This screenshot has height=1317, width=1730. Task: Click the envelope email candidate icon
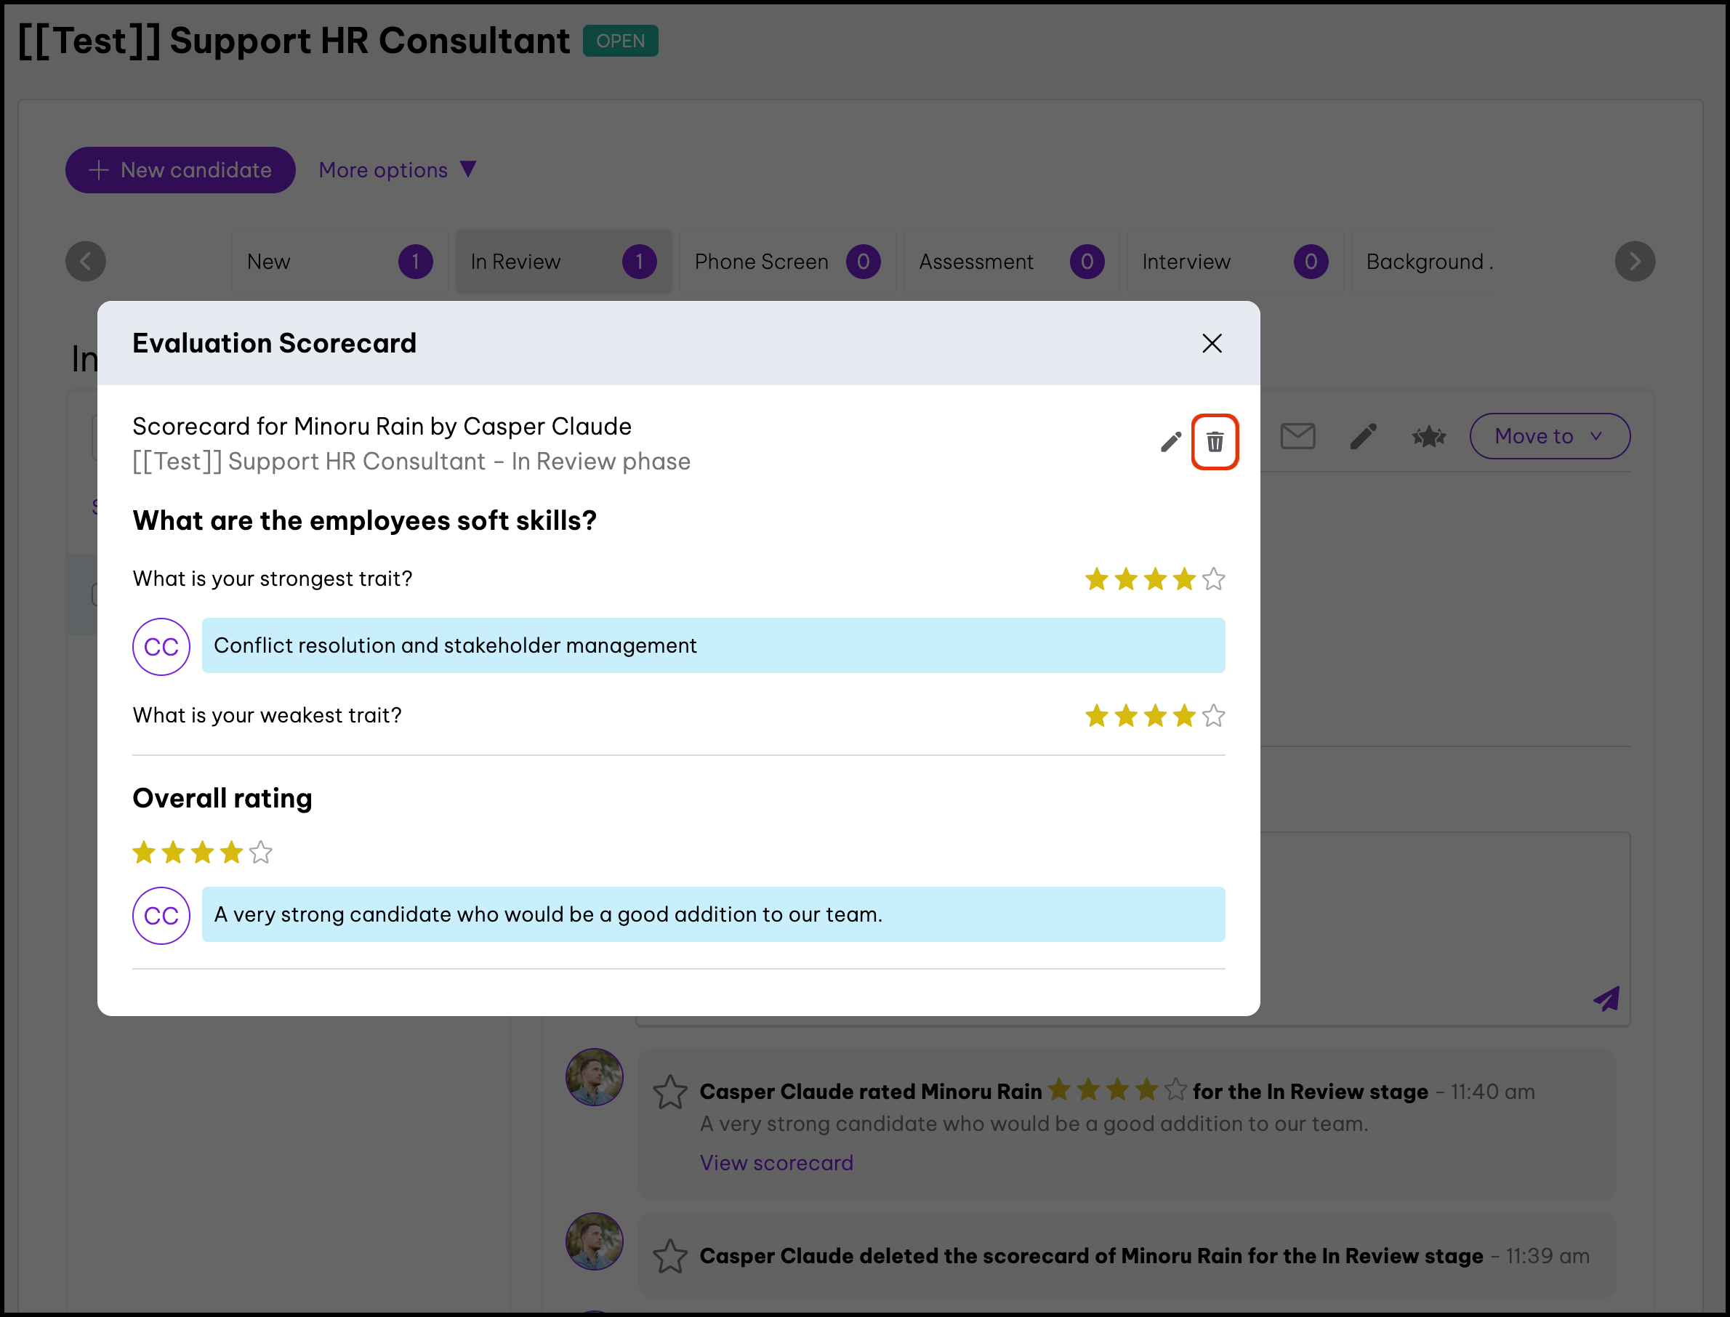(1297, 436)
